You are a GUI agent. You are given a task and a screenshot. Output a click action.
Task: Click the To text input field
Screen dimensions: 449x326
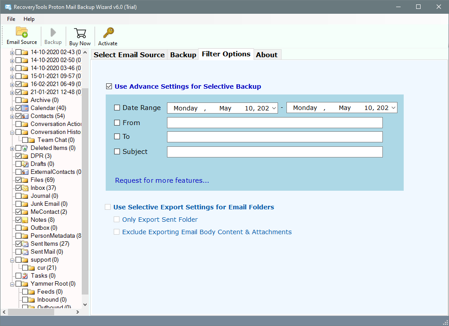pos(275,137)
